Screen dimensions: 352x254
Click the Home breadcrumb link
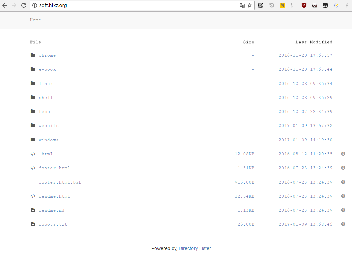(x=35, y=20)
